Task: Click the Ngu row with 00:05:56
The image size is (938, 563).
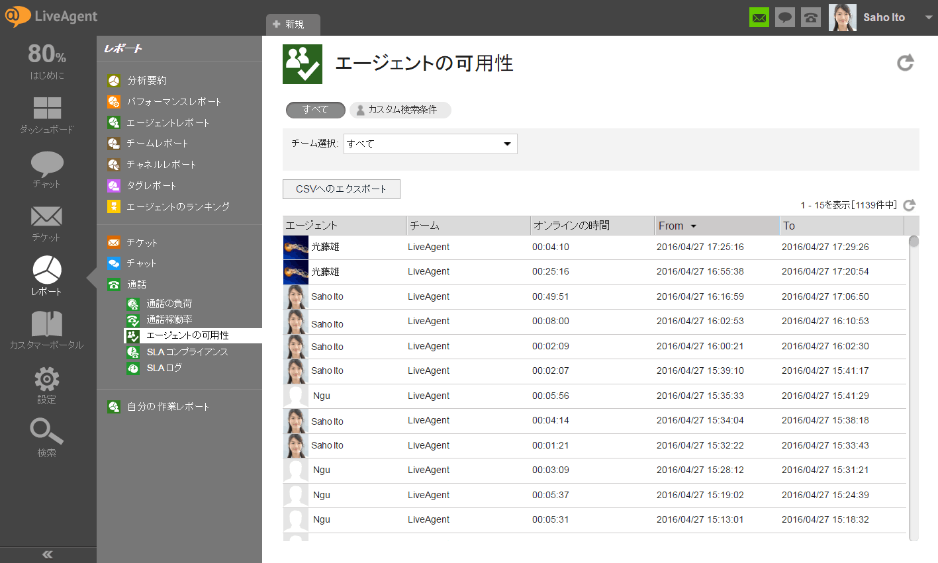Action: pos(594,396)
